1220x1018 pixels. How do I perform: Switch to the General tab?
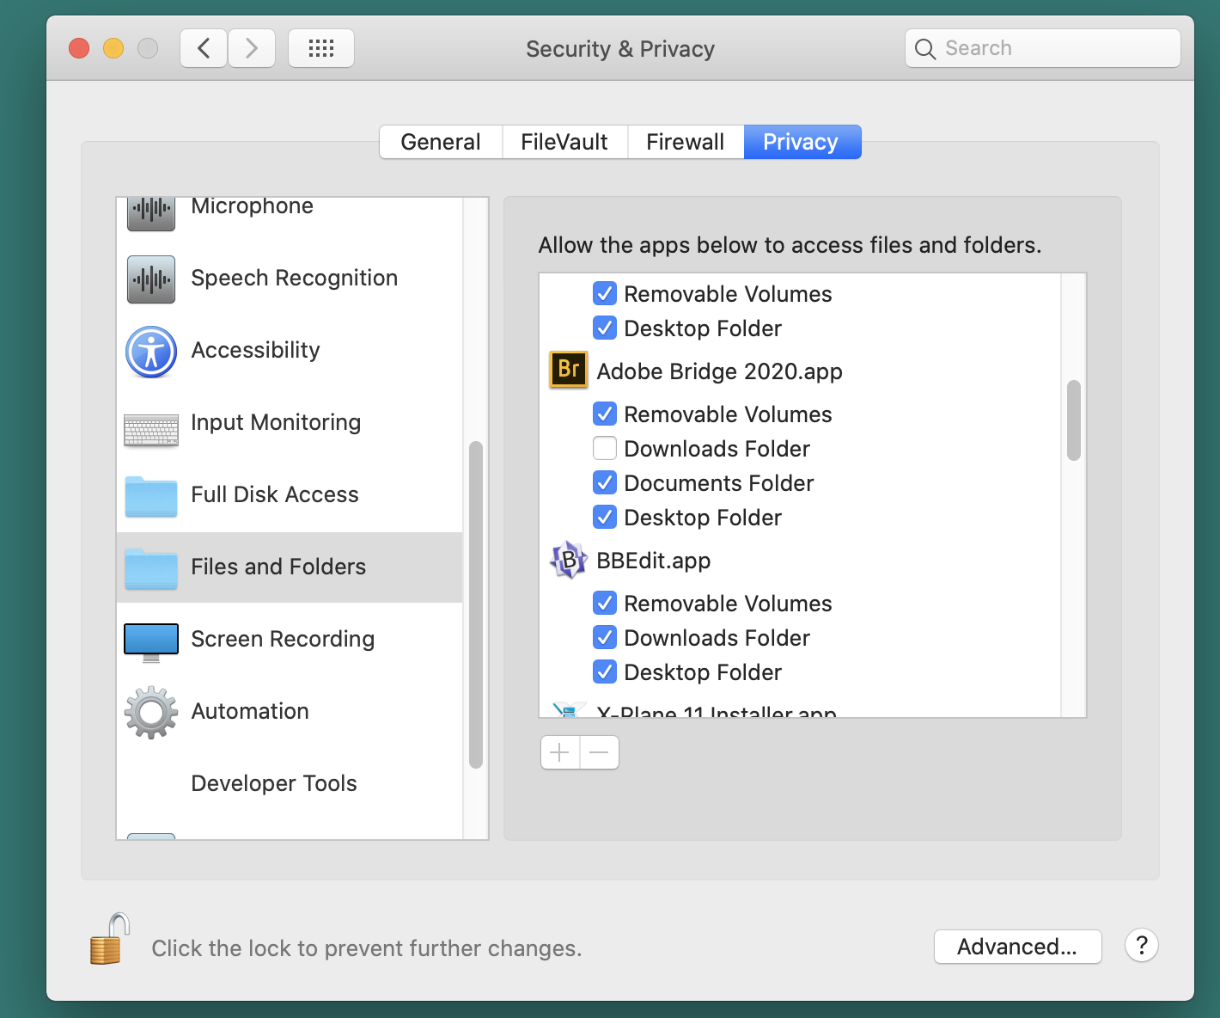point(441,142)
